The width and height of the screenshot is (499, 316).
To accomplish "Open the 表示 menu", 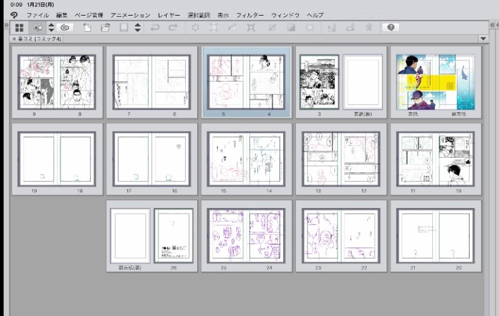I will click(x=223, y=15).
